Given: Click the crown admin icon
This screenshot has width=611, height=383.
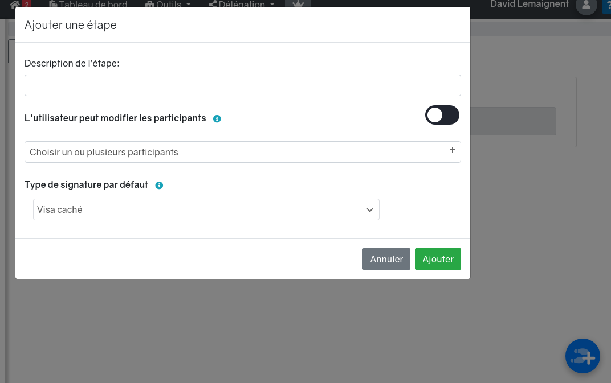Looking at the screenshot, I should (298, 4).
